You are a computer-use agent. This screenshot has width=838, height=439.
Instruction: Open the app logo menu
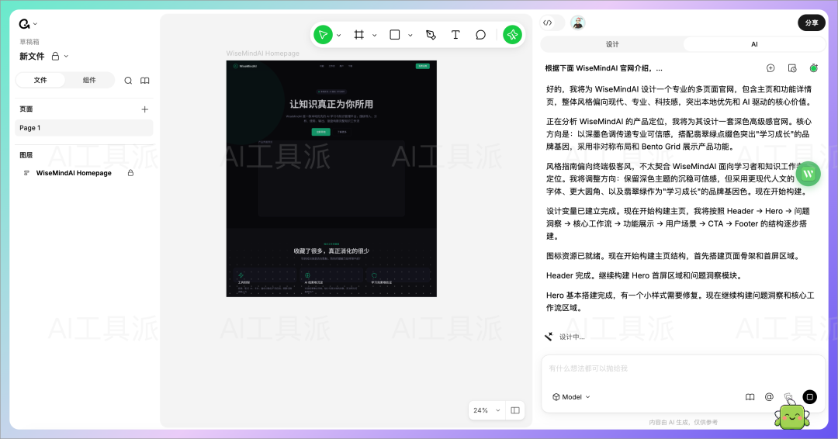24,24
